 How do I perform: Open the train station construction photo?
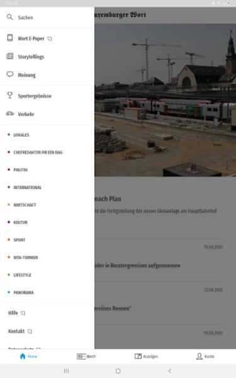165,100
